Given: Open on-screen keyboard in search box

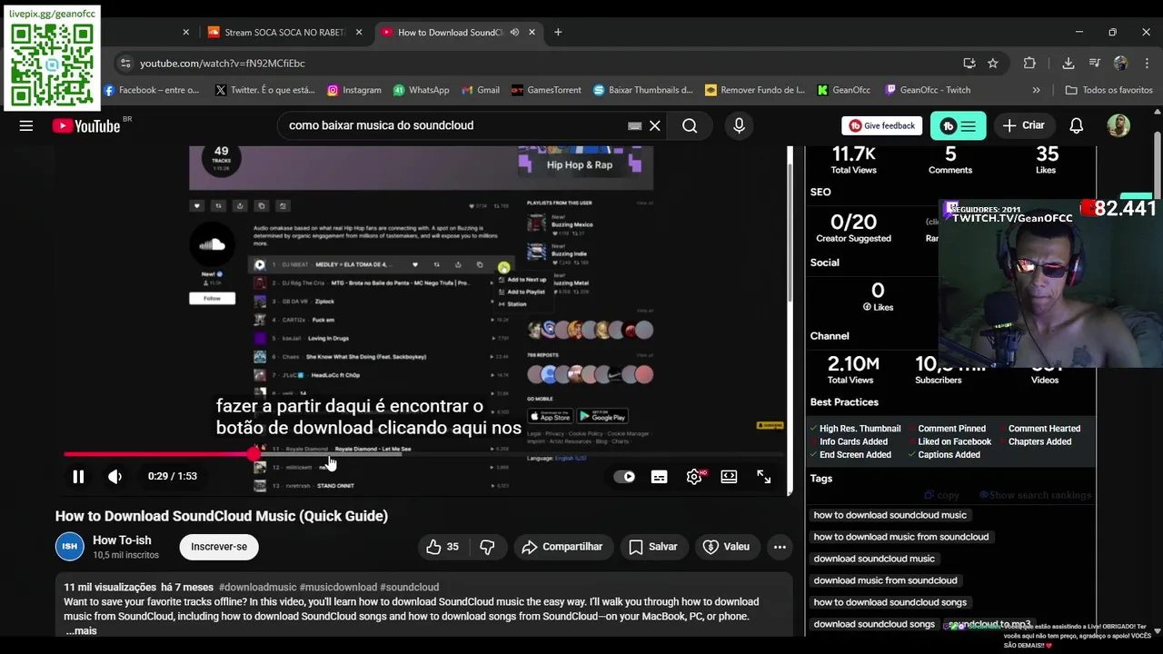Looking at the screenshot, I should pyautogui.click(x=634, y=126).
